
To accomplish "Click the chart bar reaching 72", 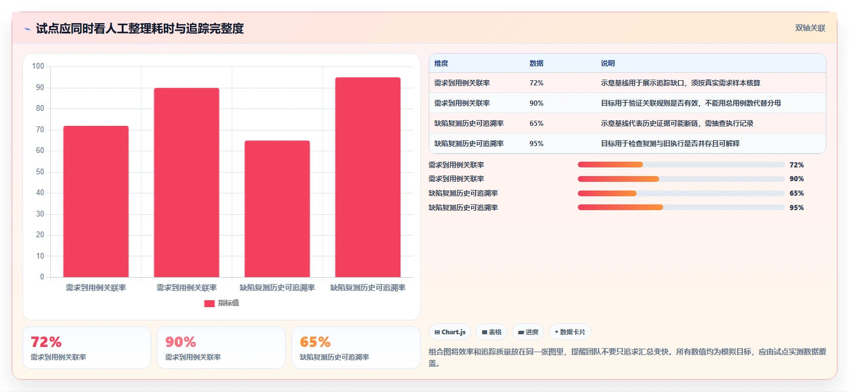I will 96,201.
